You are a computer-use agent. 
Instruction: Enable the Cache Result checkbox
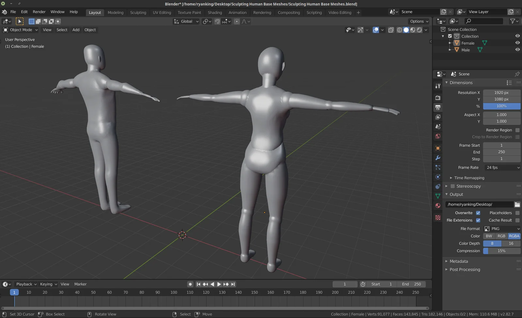pos(517,220)
